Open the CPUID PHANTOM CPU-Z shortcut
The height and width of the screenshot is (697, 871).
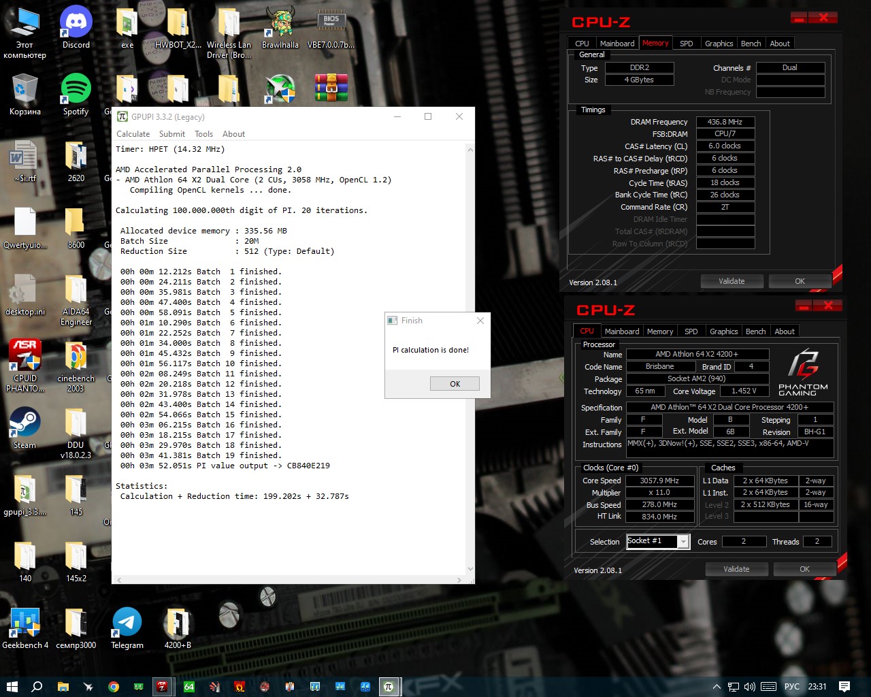[x=24, y=366]
